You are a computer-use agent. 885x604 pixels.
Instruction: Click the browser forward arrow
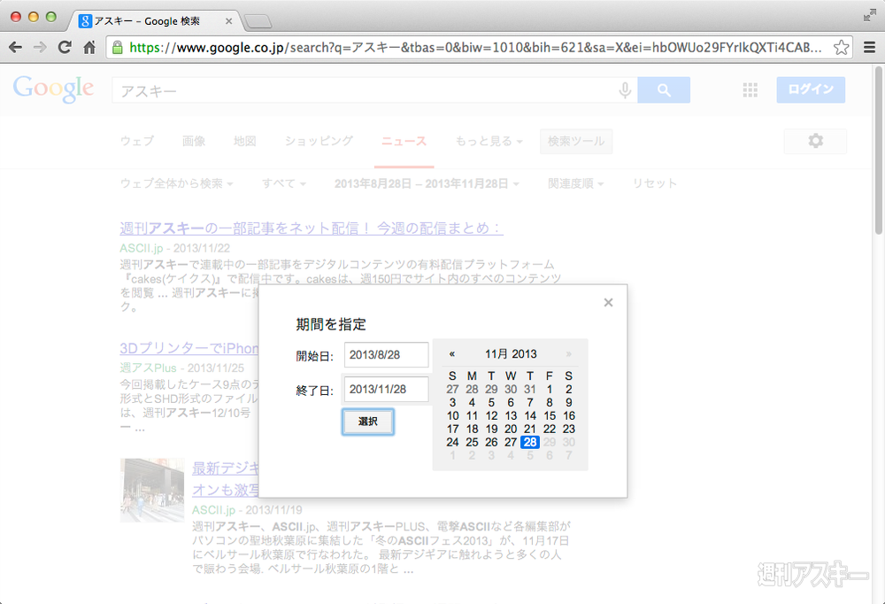pyautogui.click(x=40, y=48)
